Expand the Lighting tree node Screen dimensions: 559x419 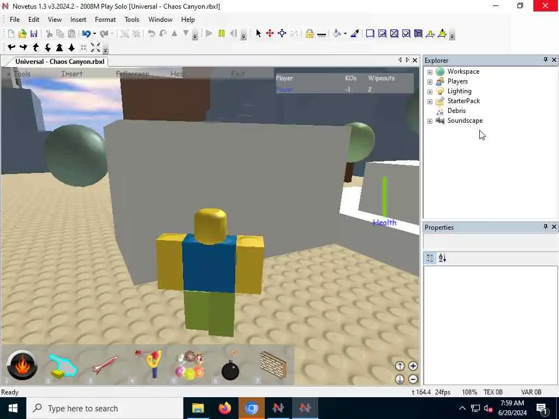point(430,92)
